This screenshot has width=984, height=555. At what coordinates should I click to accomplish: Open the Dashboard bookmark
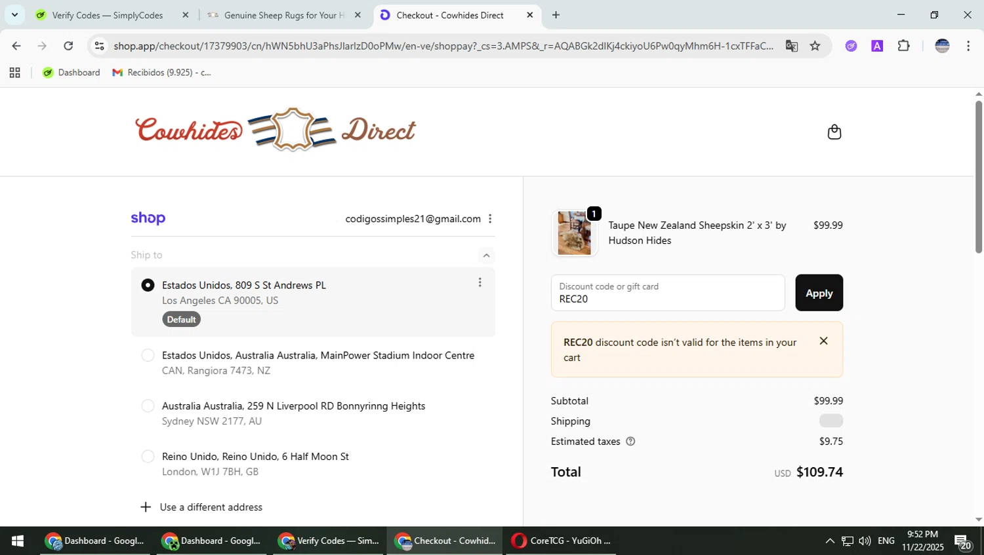(x=72, y=73)
